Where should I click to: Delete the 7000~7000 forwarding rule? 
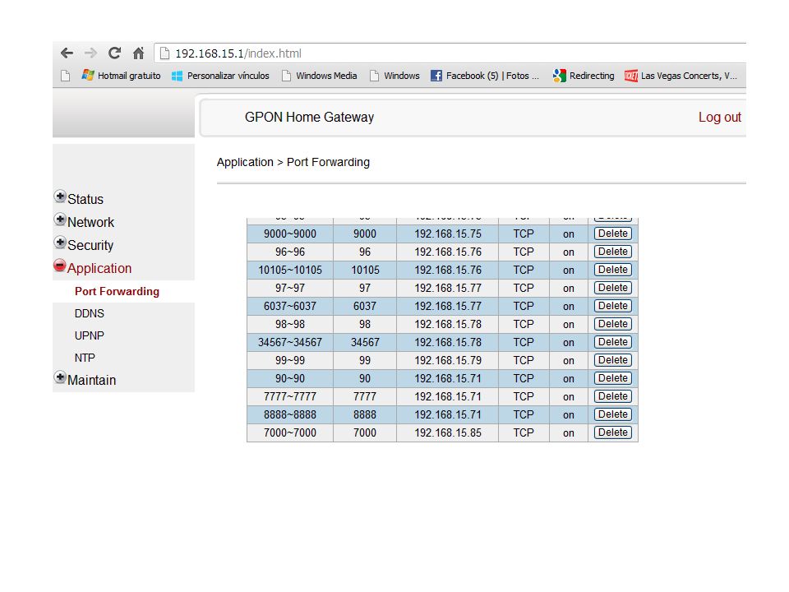(613, 433)
